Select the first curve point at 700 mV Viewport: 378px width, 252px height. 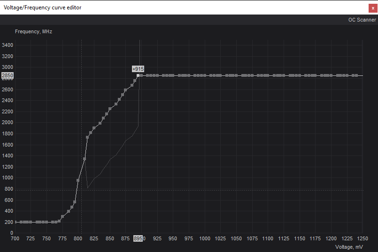15,222
